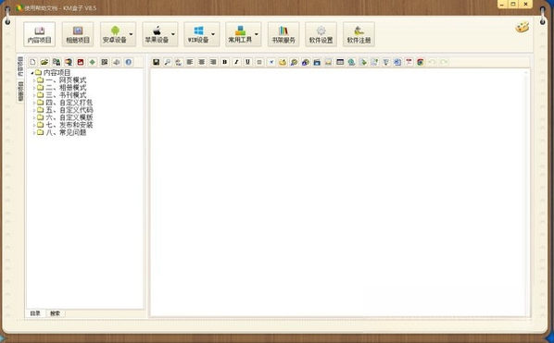The width and height of the screenshot is (554, 343).
Task: Open the small blue dropdown arrow in editor toolbar
Action: (271, 62)
